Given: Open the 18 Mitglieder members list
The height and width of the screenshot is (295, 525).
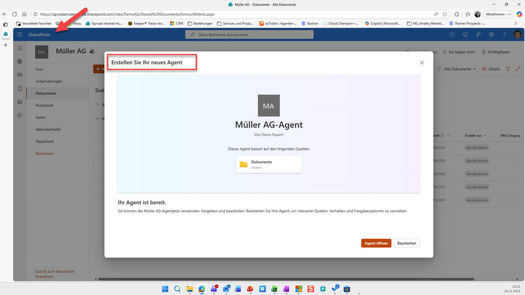Looking at the screenshot, I should pos(496,52).
